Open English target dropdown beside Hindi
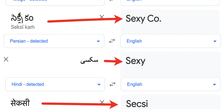 click(x=215, y=85)
